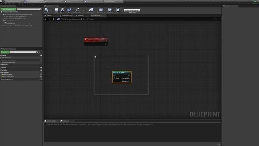
Task: Toggle visibility for BaseTurnRate variable
Action: click(x=41, y=75)
